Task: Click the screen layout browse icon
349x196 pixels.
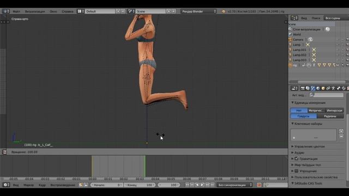Action: (x=80, y=11)
